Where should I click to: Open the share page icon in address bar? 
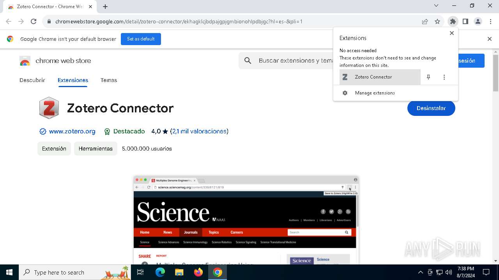(425, 21)
